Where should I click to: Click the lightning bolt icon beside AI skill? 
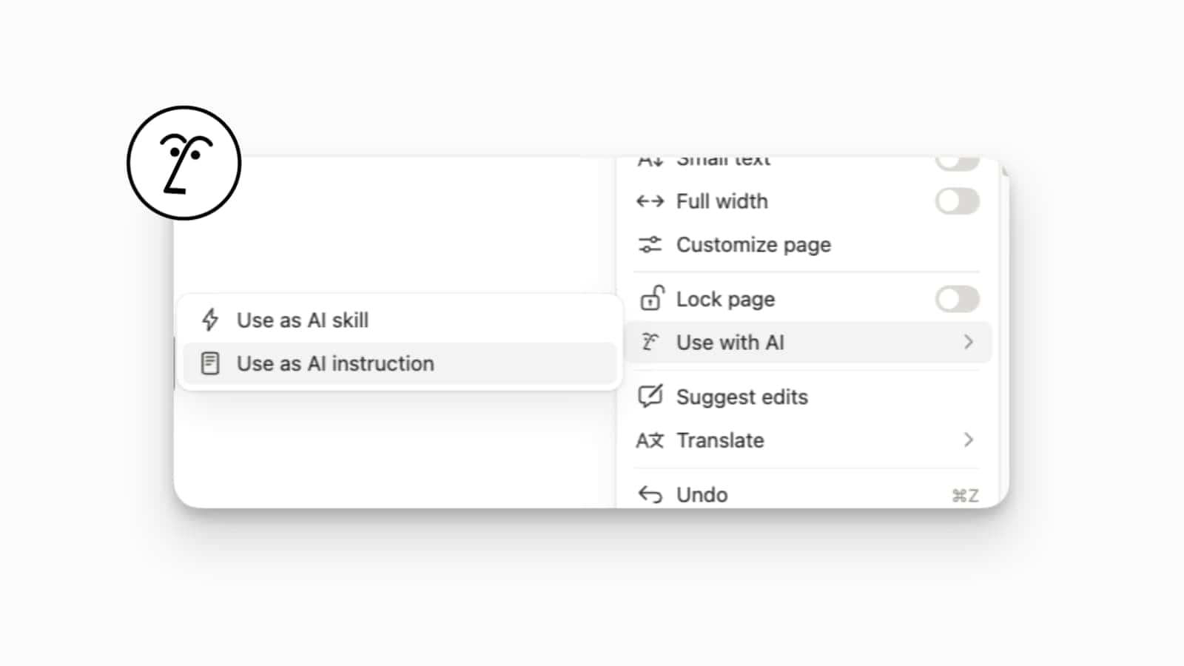coord(210,320)
